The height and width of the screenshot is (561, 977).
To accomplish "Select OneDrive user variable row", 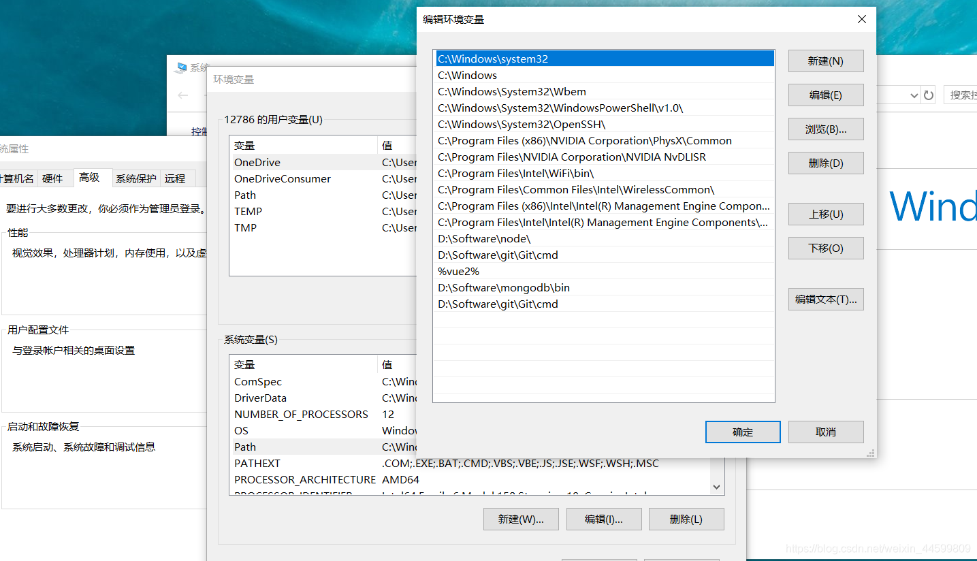I will pyautogui.click(x=323, y=162).
